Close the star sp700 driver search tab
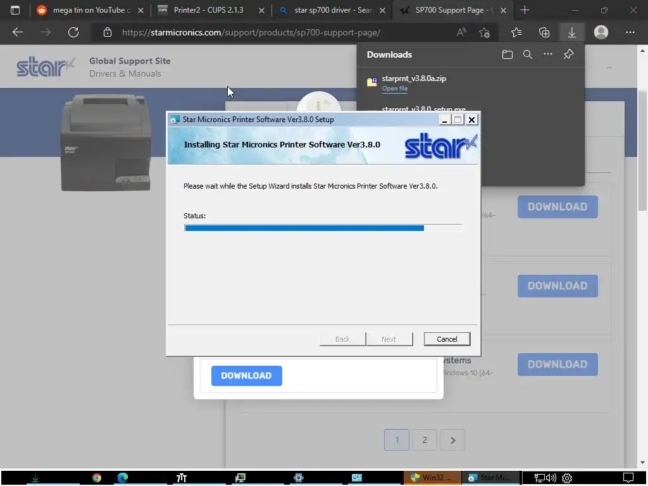 coord(382,10)
